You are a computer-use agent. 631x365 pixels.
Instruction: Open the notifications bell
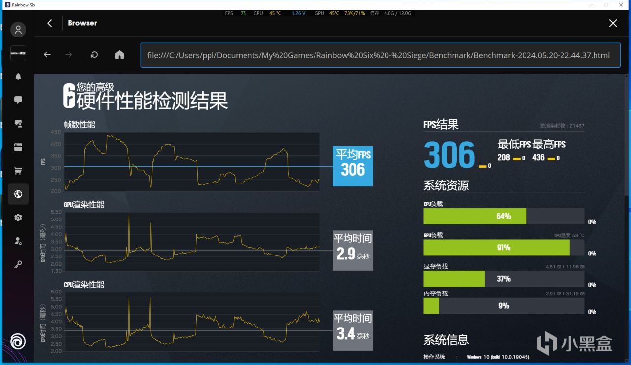[x=18, y=76]
